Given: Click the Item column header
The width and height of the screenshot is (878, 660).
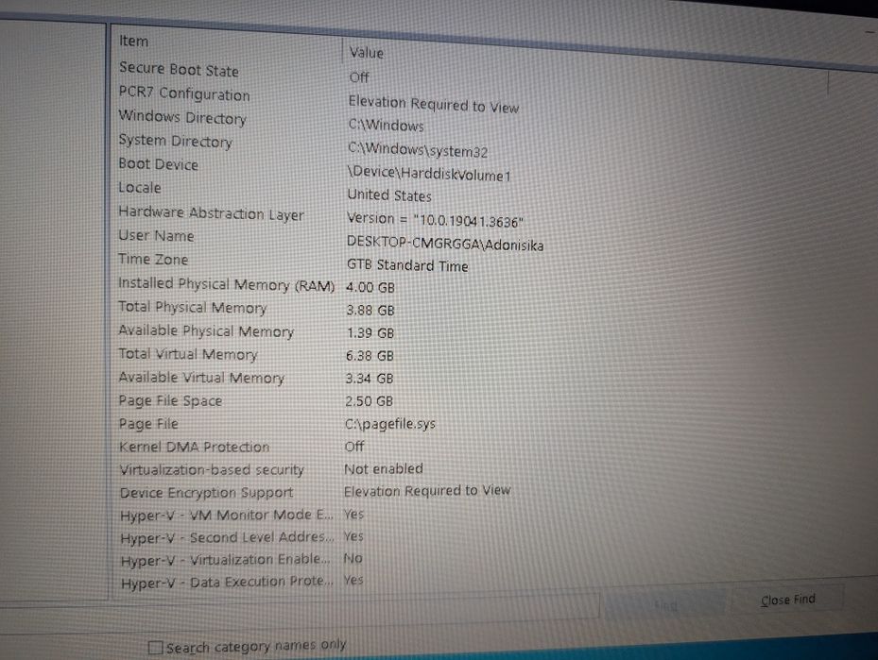Looking at the screenshot, I should 134,42.
